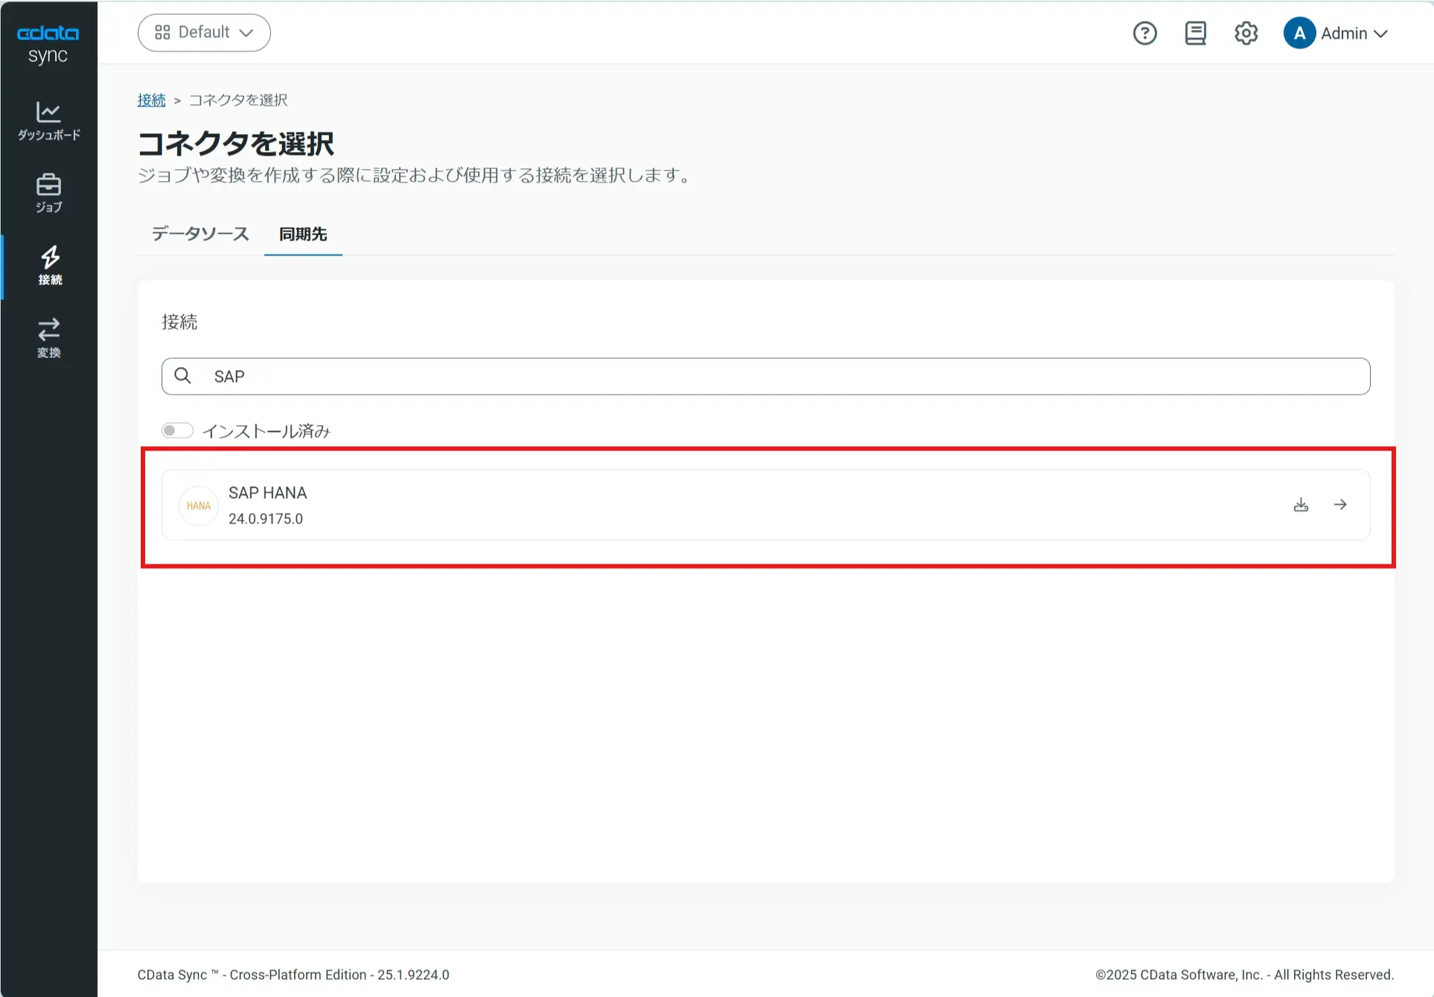Click the arrow icon on SAP HANA row
Viewport: 1434px width, 997px height.
(1340, 505)
